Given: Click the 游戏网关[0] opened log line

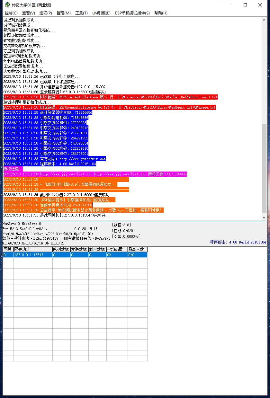Looking at the screenshot, I should click(x=57, y=215).
